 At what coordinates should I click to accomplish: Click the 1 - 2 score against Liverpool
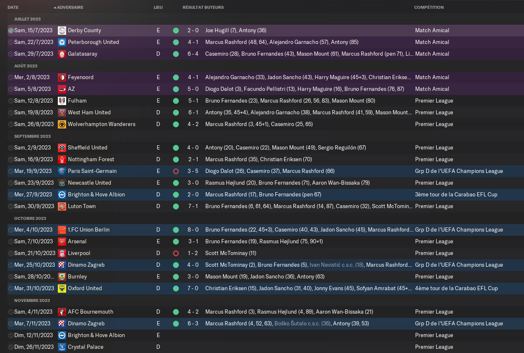point(193,253)
